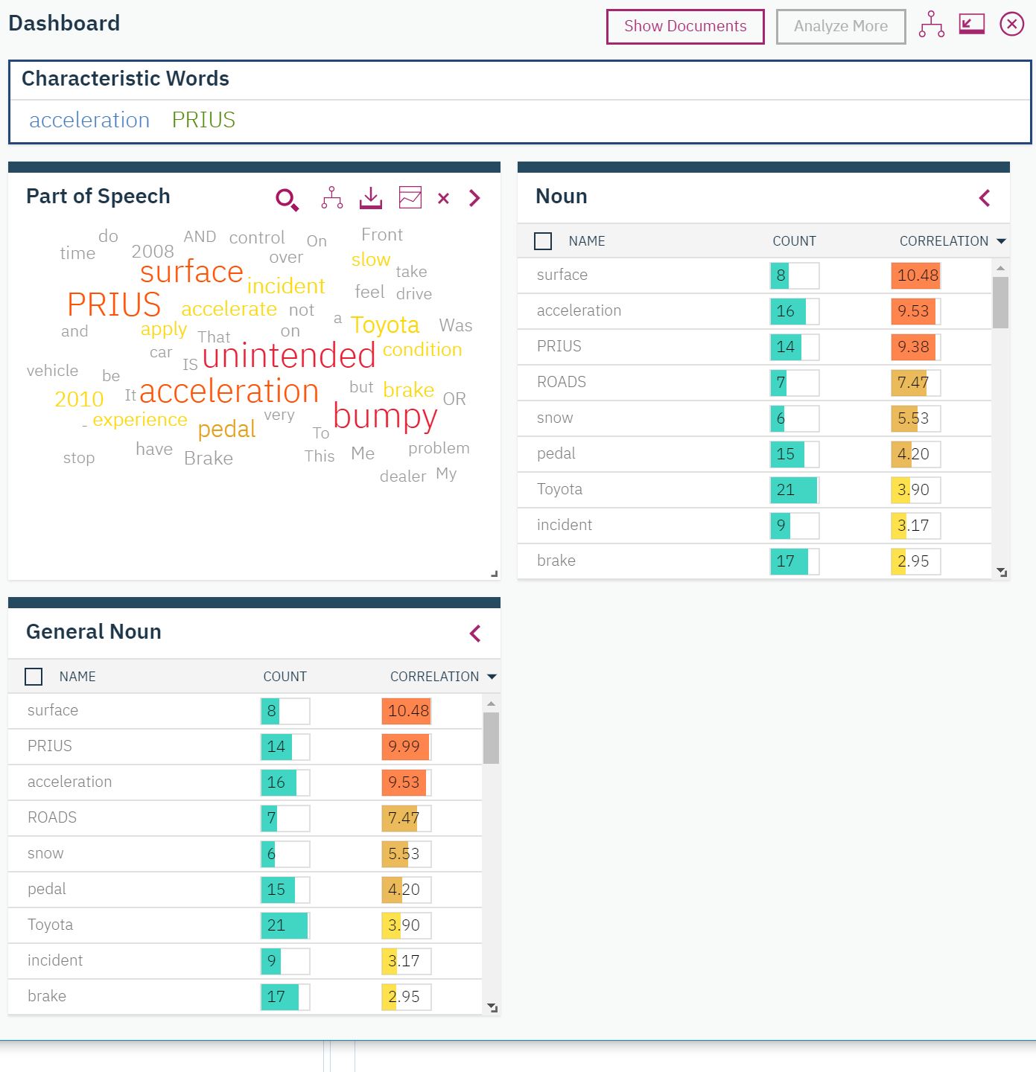Viewport: 1036px width, 1072px height.
Task: Download the Part of Speech word cloud
Action: click(370, 198)
